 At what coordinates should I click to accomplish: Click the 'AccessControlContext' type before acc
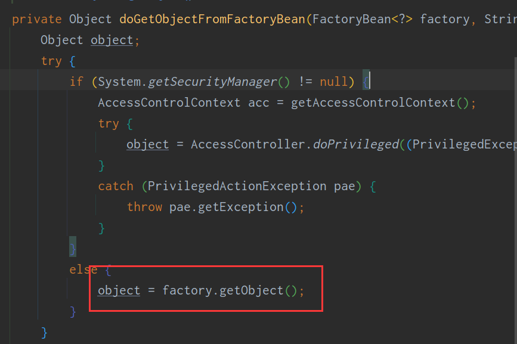(169, 103)
